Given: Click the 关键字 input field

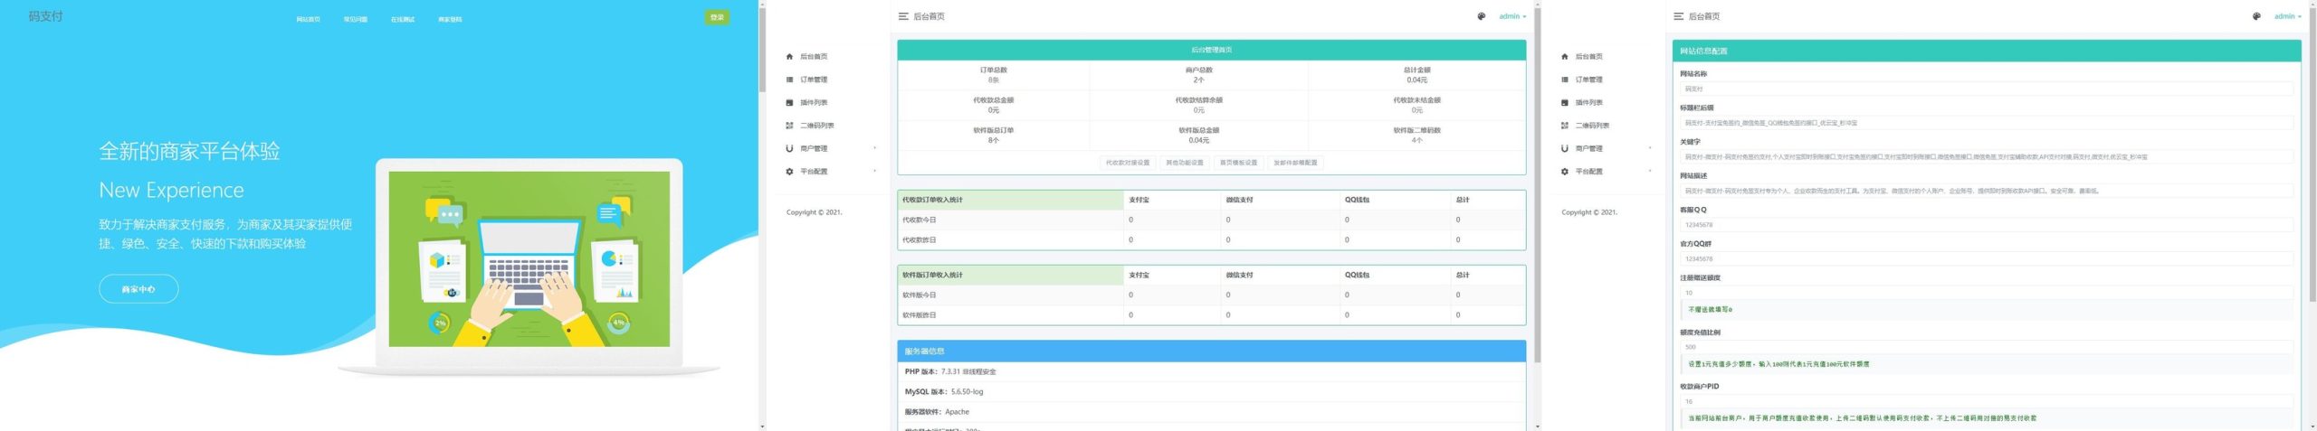Looking at the screenshot, I should coord(1986,157).
